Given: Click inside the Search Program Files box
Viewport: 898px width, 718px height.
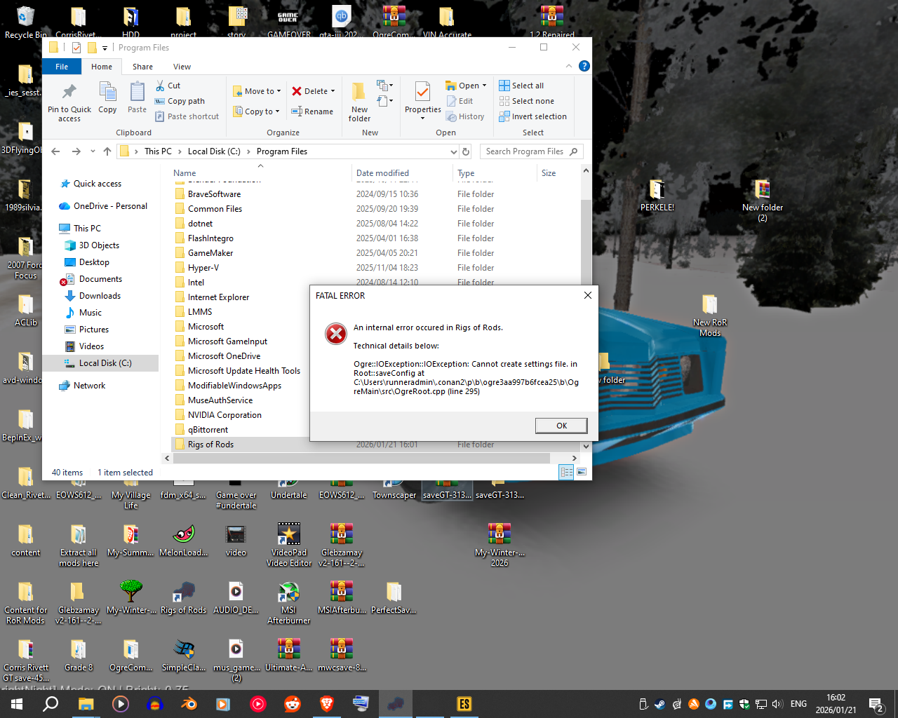Looking at the screenshot, I should (526, 151).
